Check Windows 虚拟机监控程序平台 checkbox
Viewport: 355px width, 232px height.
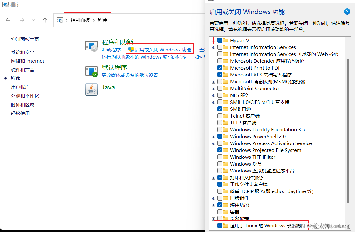click(x=219, y=171)
